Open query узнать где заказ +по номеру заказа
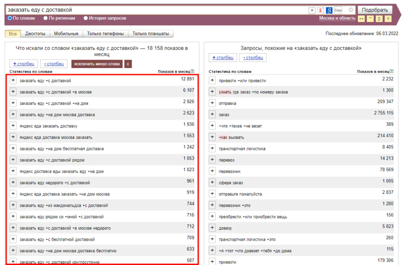The width and height of the screenshot is (407, 265). tap(253, 92)
